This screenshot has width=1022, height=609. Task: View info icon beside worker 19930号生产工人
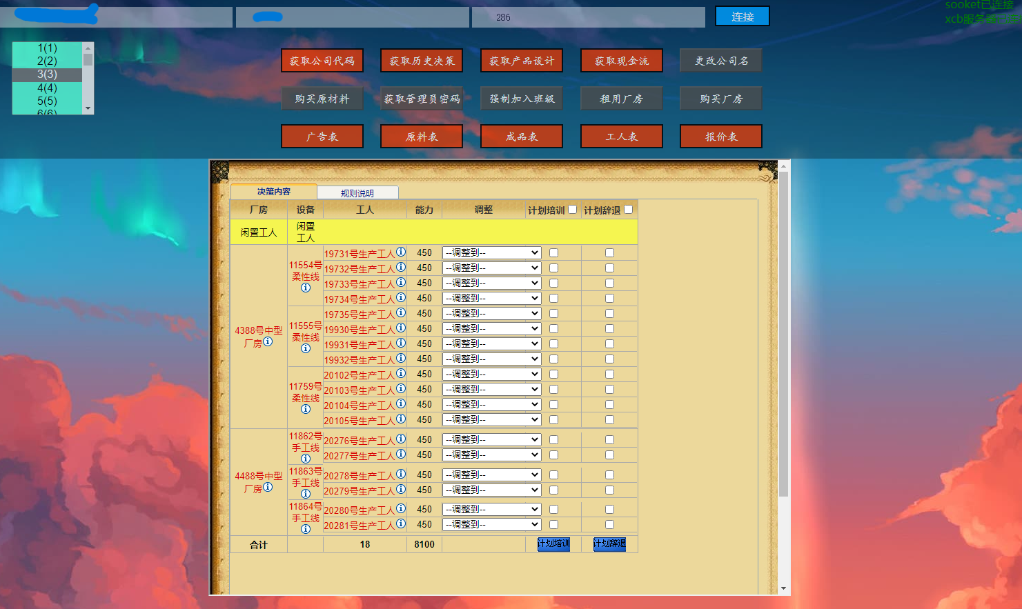[x=401, y=329]
